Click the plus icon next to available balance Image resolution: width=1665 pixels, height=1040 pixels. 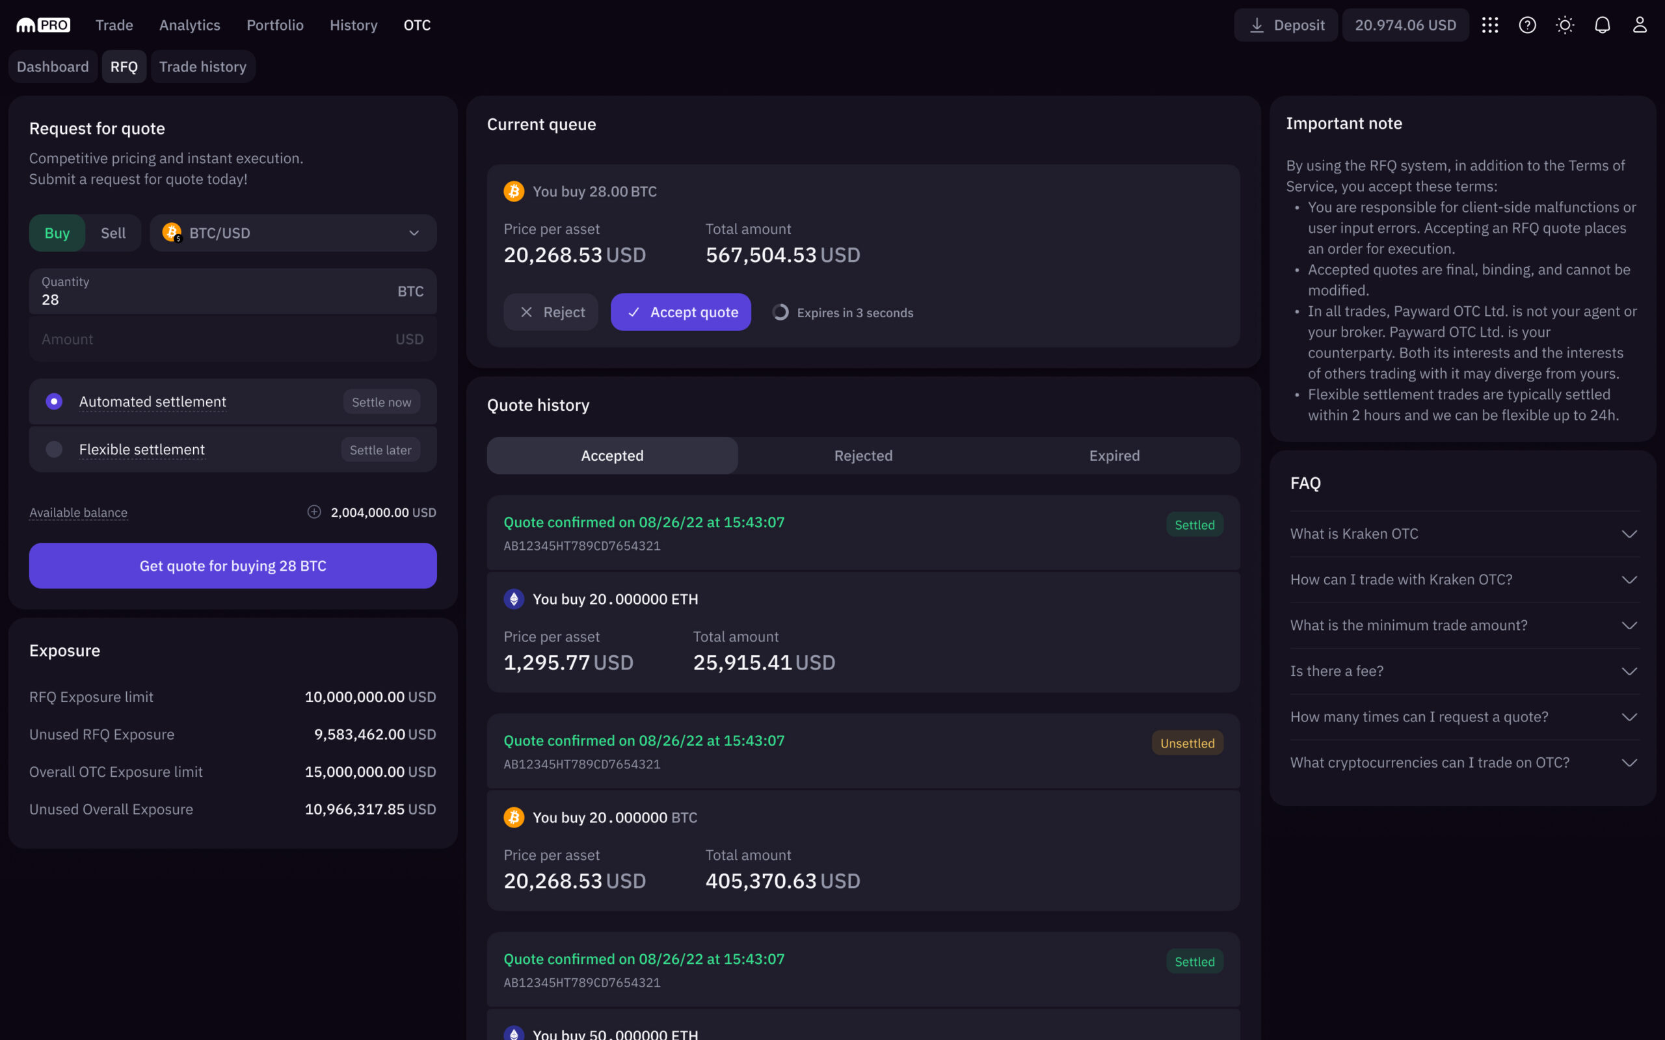[x=313, y=512]
